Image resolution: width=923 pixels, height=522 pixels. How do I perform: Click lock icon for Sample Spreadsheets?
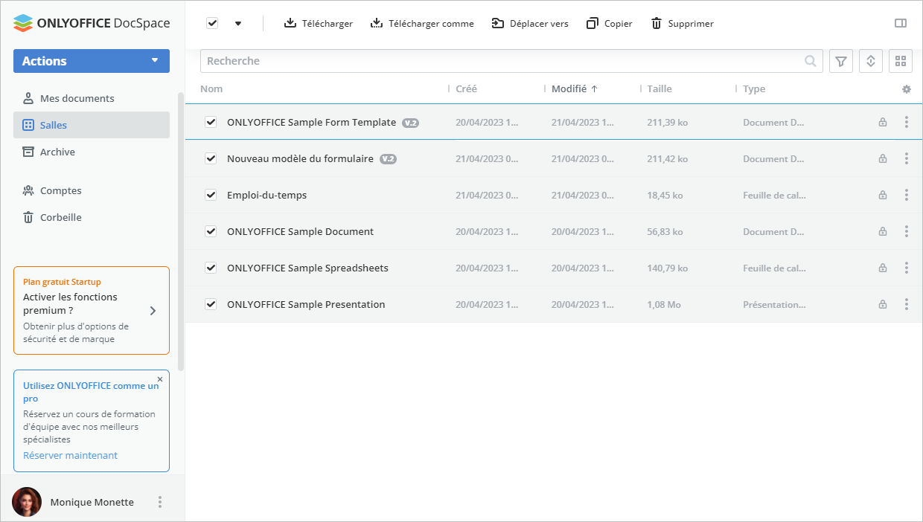click(x=882, y=268)
